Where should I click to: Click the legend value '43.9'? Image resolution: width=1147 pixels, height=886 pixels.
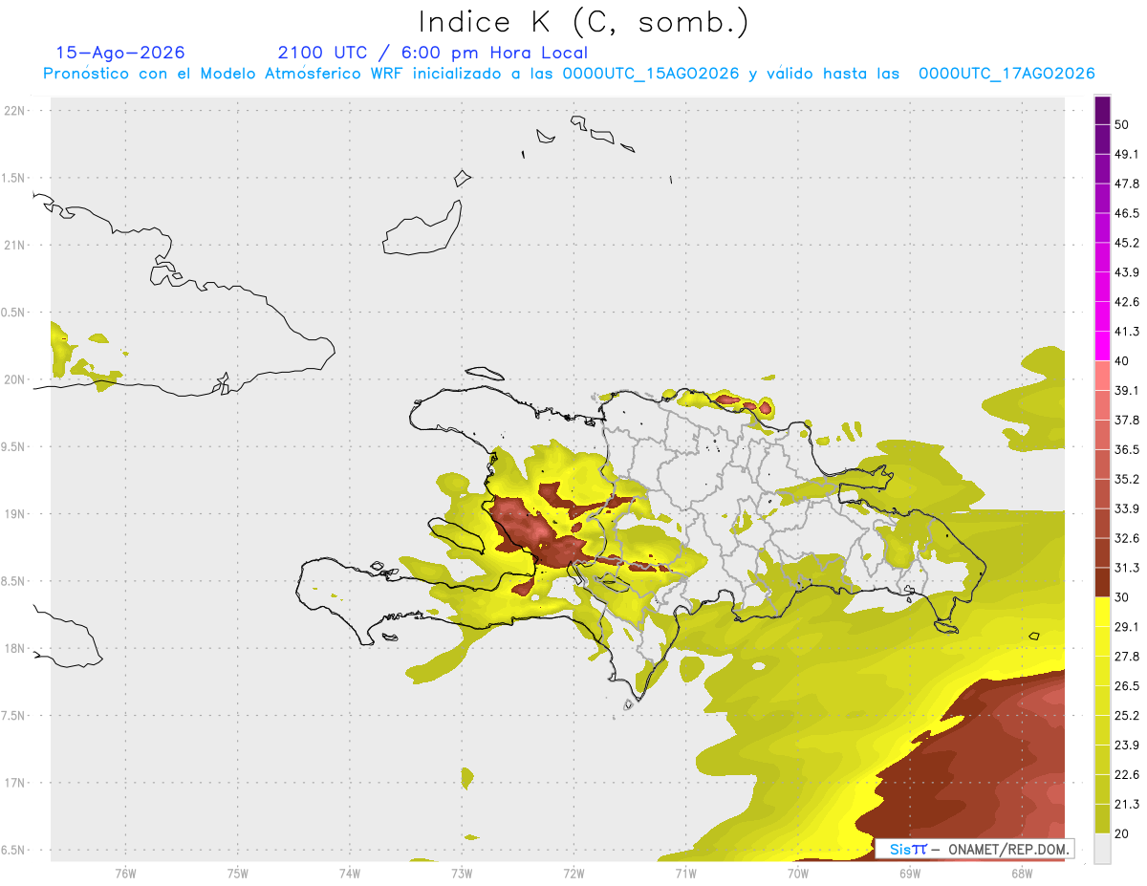[x=1127, y=272]
